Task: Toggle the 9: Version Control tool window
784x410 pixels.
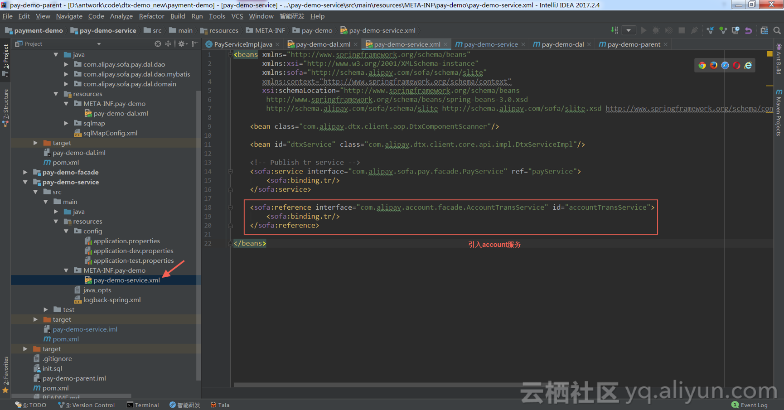Action: tap(86, 405)
